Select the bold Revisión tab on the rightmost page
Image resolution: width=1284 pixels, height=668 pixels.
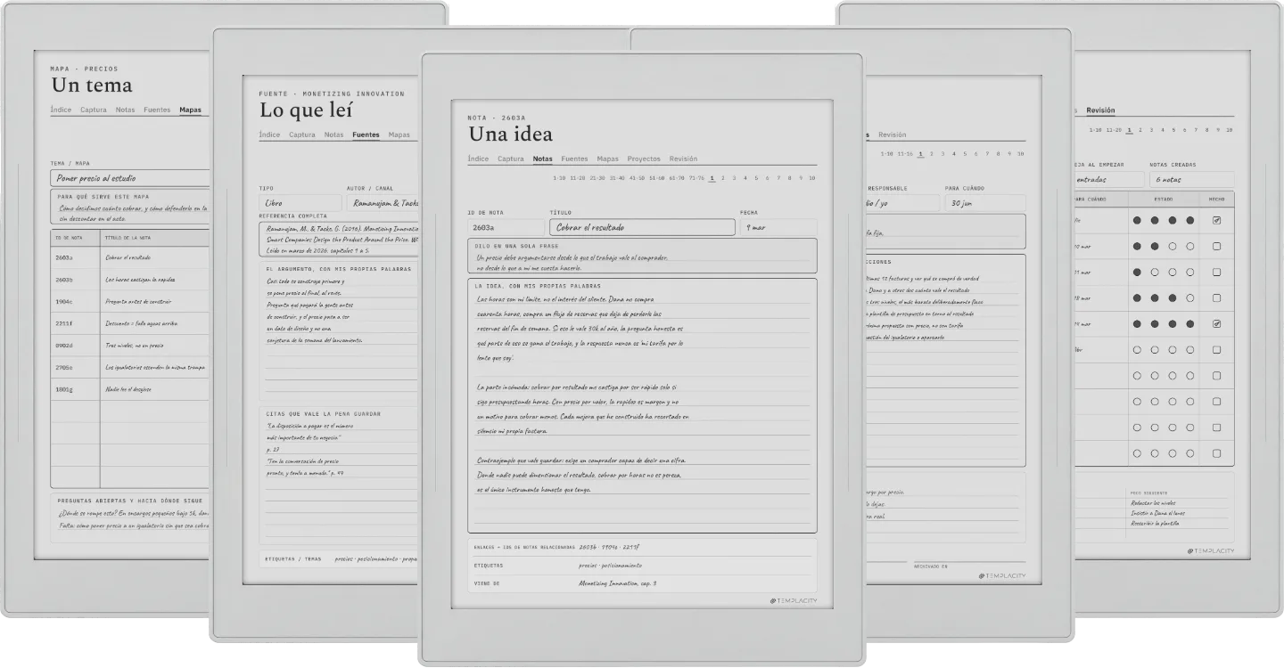pyautogui.click(x=1100, y=110)
